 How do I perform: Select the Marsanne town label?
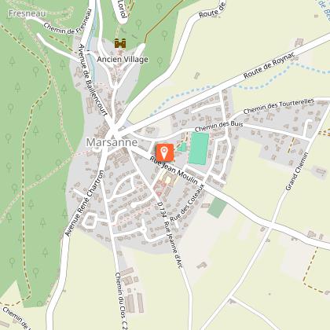[x=112, y=142]
